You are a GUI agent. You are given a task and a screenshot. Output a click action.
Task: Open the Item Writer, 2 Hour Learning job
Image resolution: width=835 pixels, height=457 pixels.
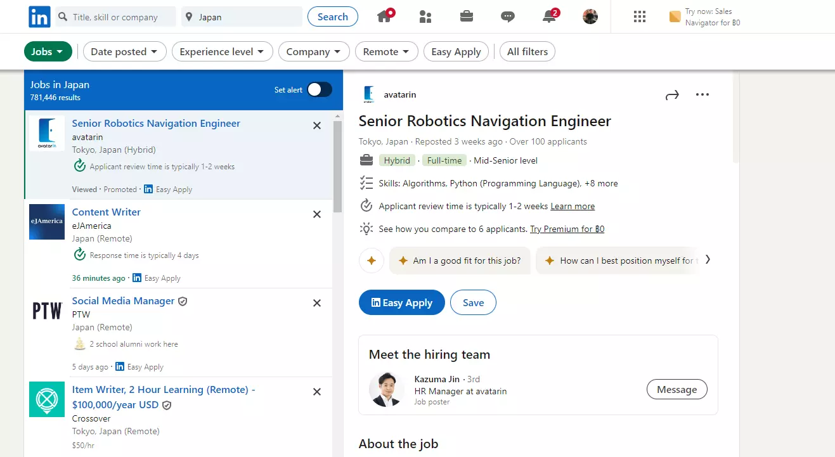[x=164, y=397]
